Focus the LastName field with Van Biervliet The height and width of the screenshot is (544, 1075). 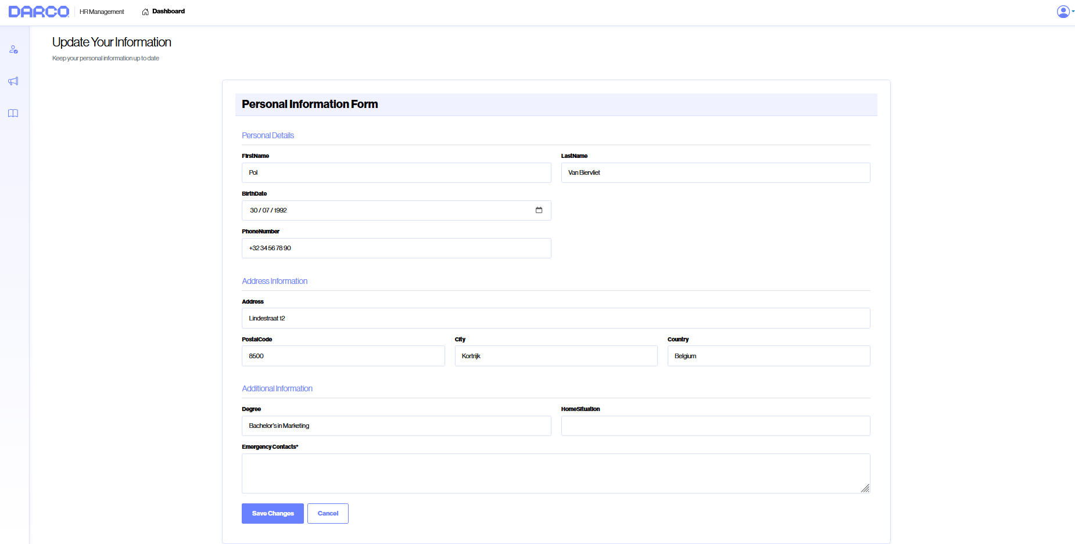[x=715, y=173]
